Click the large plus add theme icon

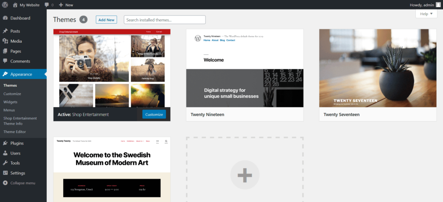point(245,175)
